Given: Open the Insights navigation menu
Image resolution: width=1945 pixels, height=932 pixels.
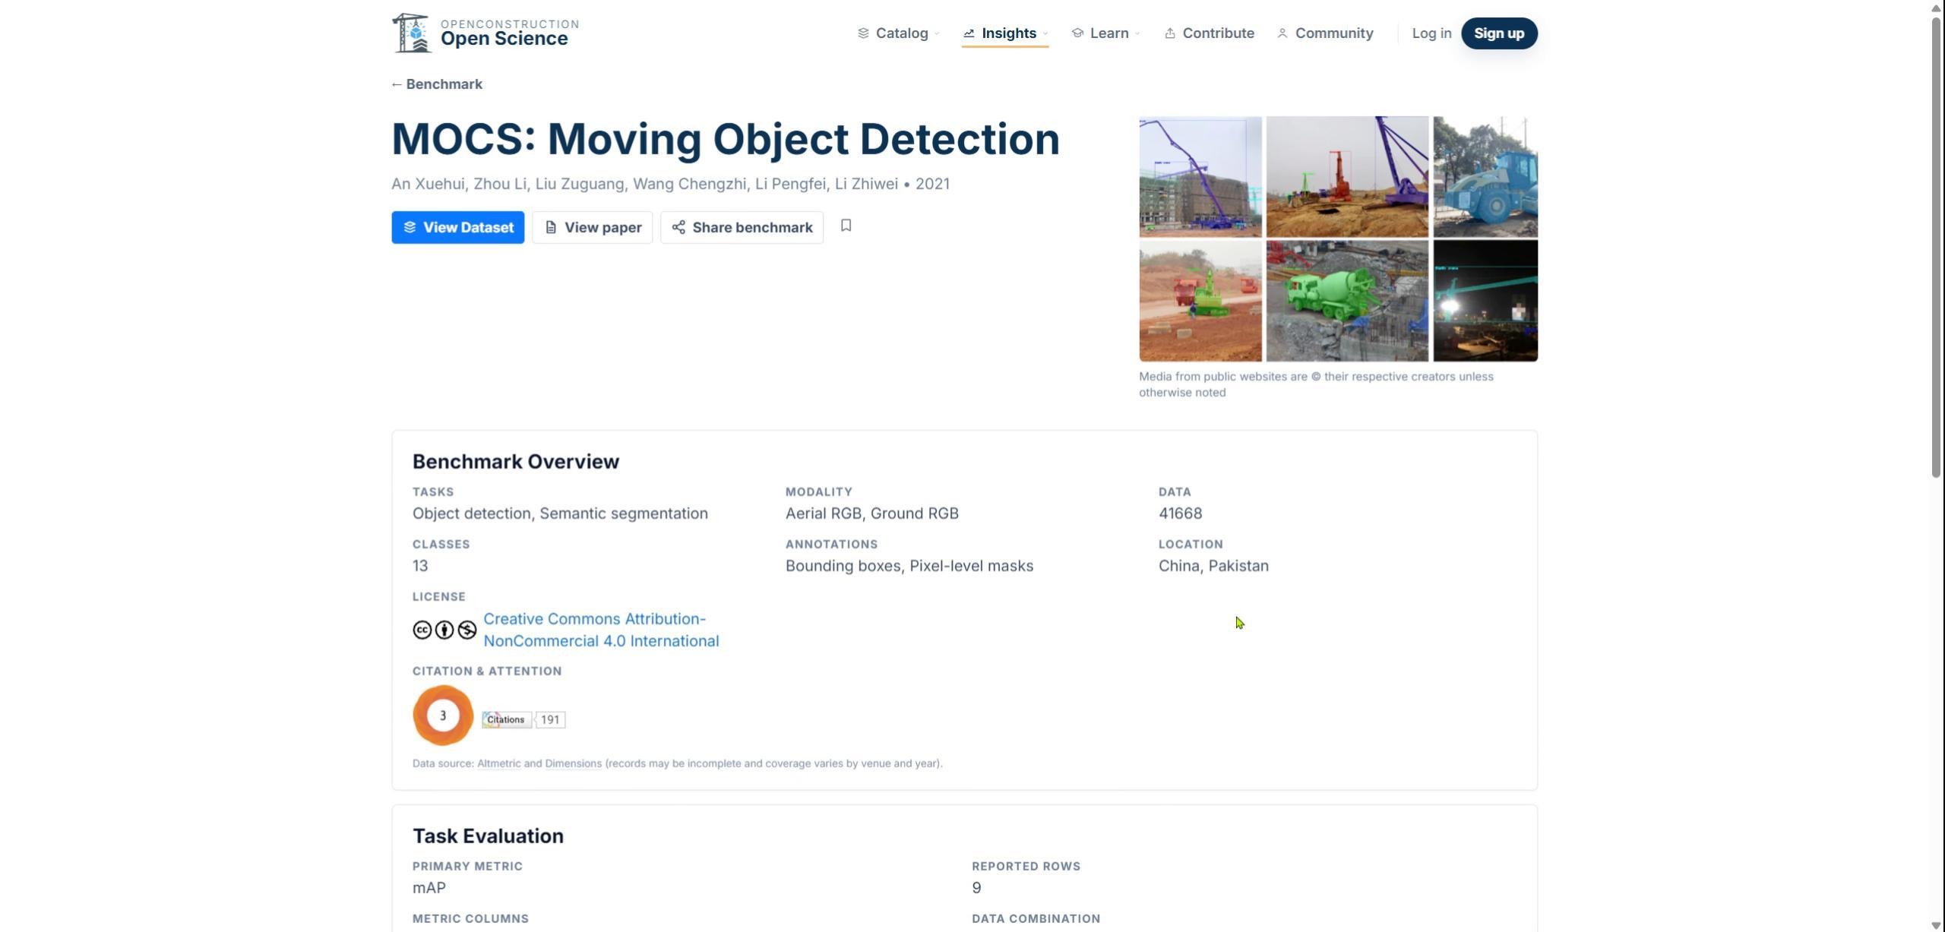Looking at the screenshot, I should tap(1005, 33).
